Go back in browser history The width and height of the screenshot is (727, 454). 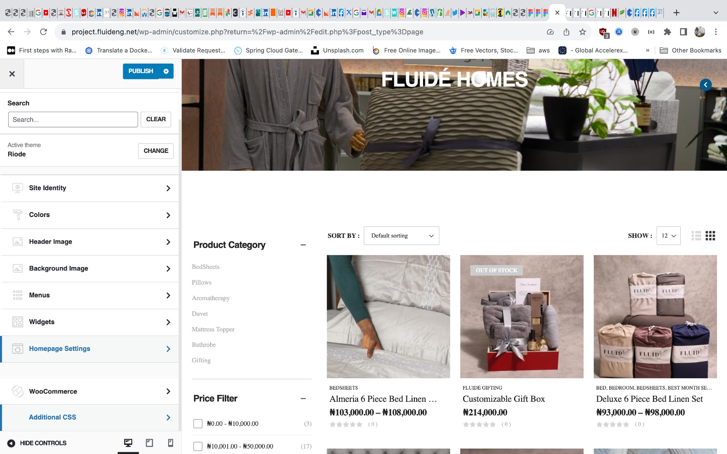point(11,32)
